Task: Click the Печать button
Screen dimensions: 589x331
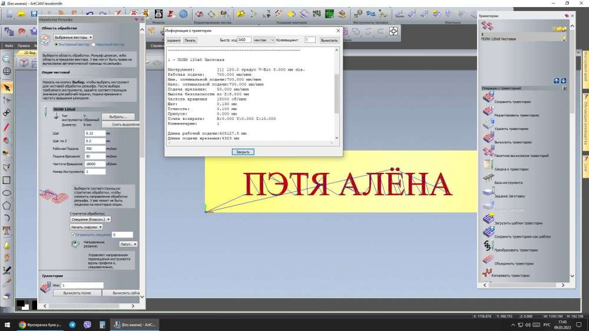Action: [x=190, y=41]
